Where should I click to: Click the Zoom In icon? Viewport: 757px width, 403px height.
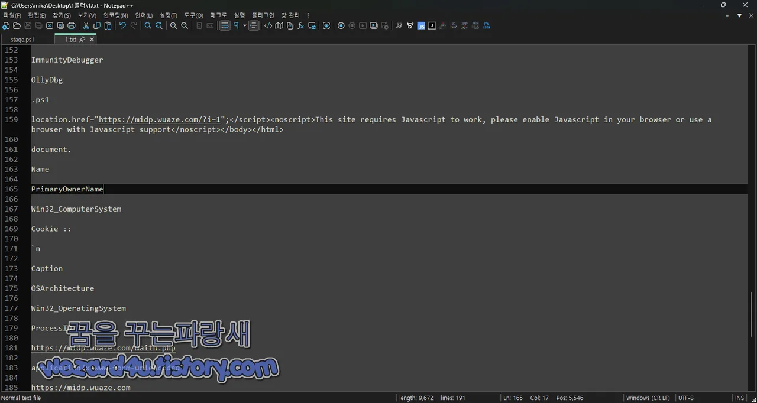[173, 26]
